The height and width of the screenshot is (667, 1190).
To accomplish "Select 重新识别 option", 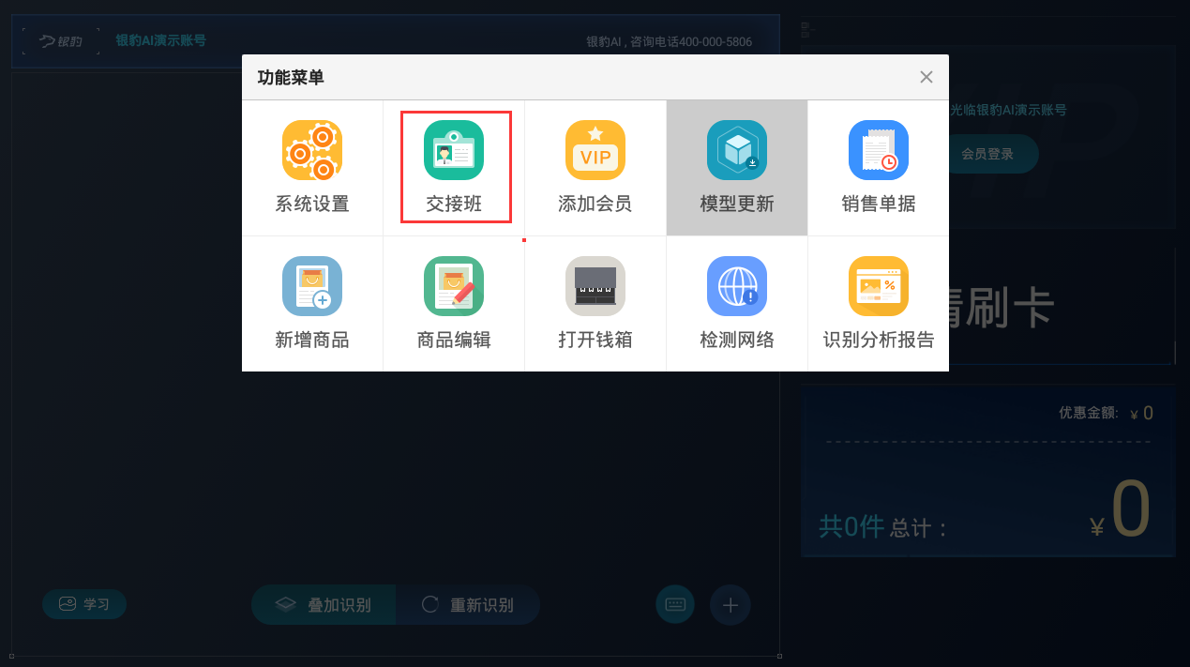I will pos(468,605).
